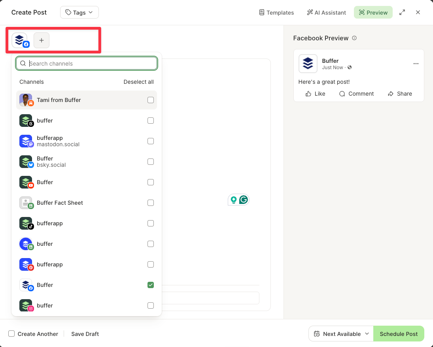433x347 pixels.
Task: Click Share in Facebook preview
Action: tap(400, 94)
